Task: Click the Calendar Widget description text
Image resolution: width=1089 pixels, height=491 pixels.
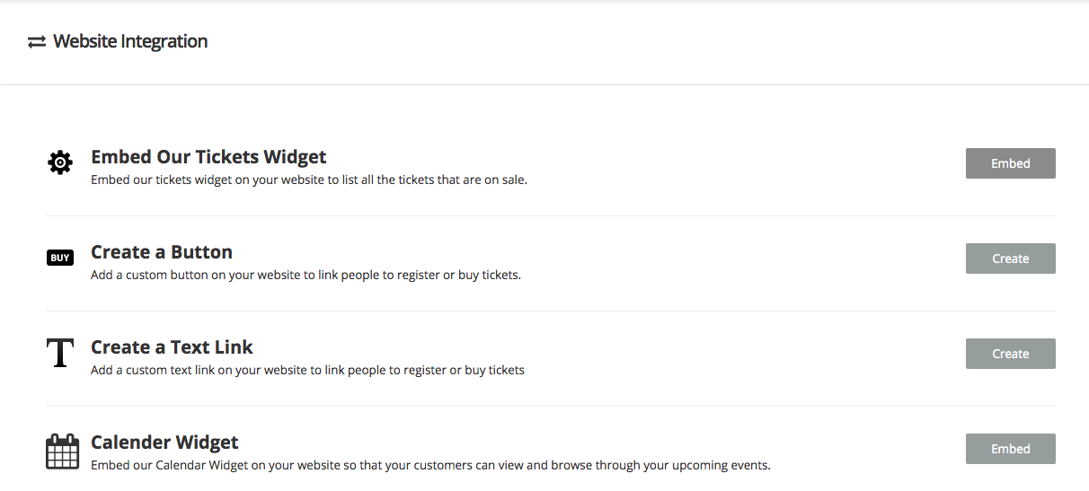Action: [x=430, y=465]
